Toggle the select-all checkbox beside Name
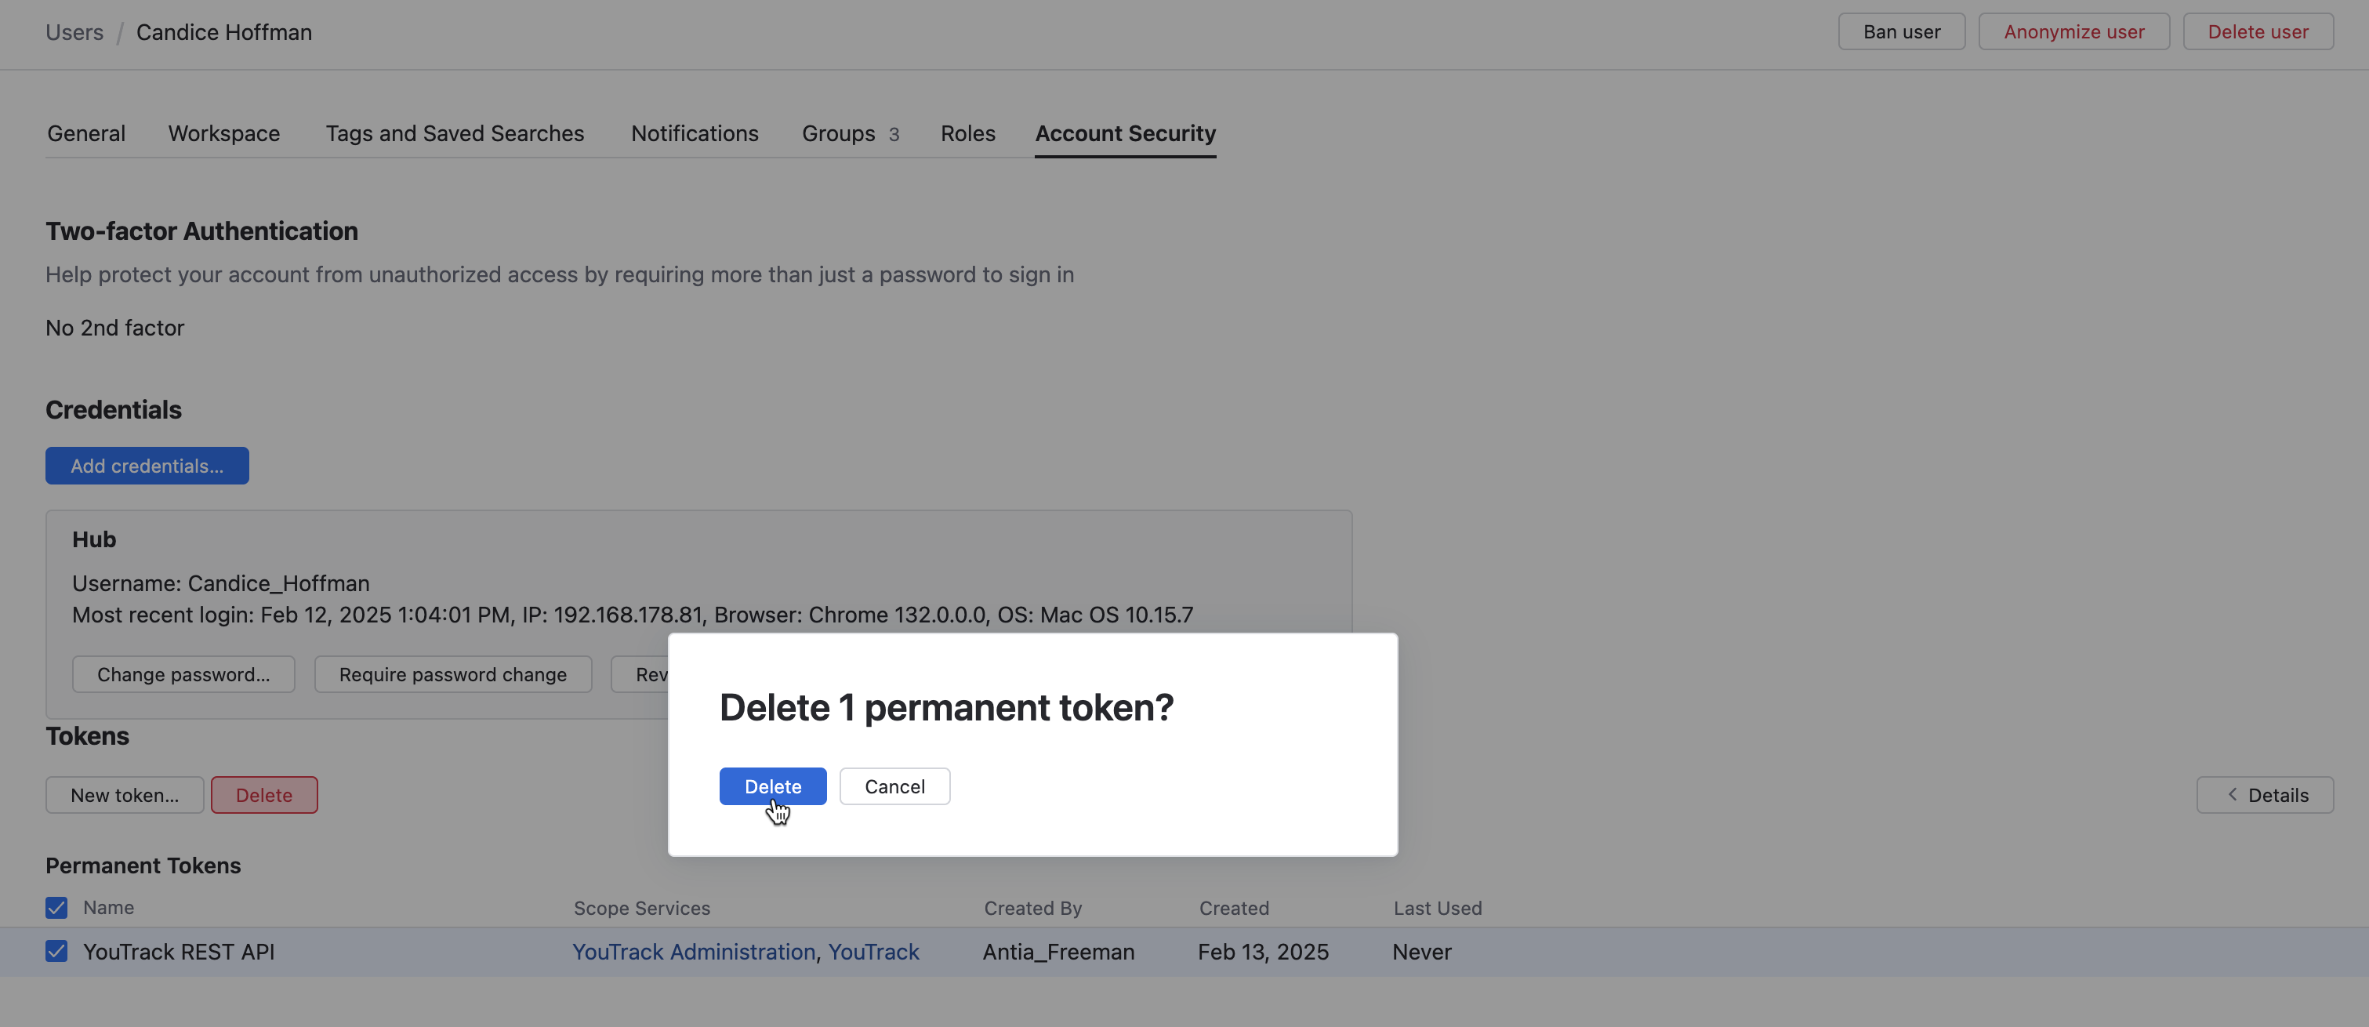Image resolution: width=2369 pixels, height=1027 pixels. click(56, 908)
